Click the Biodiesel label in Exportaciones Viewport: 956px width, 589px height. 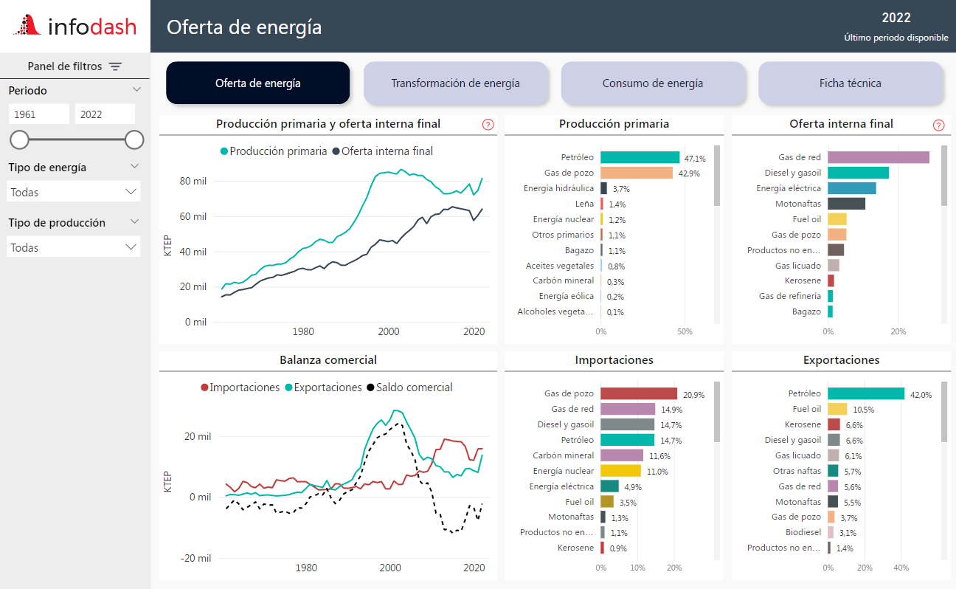point(803,533)
